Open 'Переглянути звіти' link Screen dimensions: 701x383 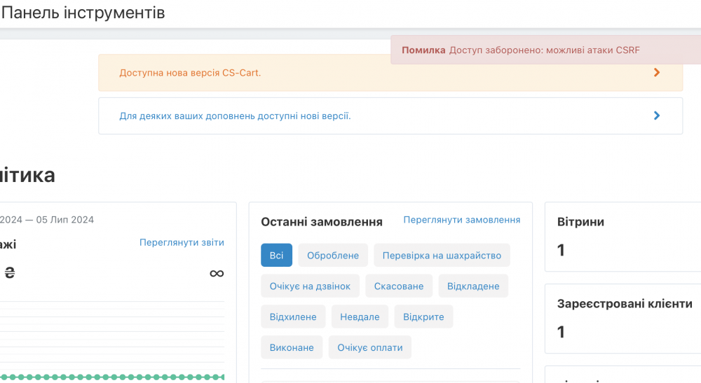click(x=182, y=243)
